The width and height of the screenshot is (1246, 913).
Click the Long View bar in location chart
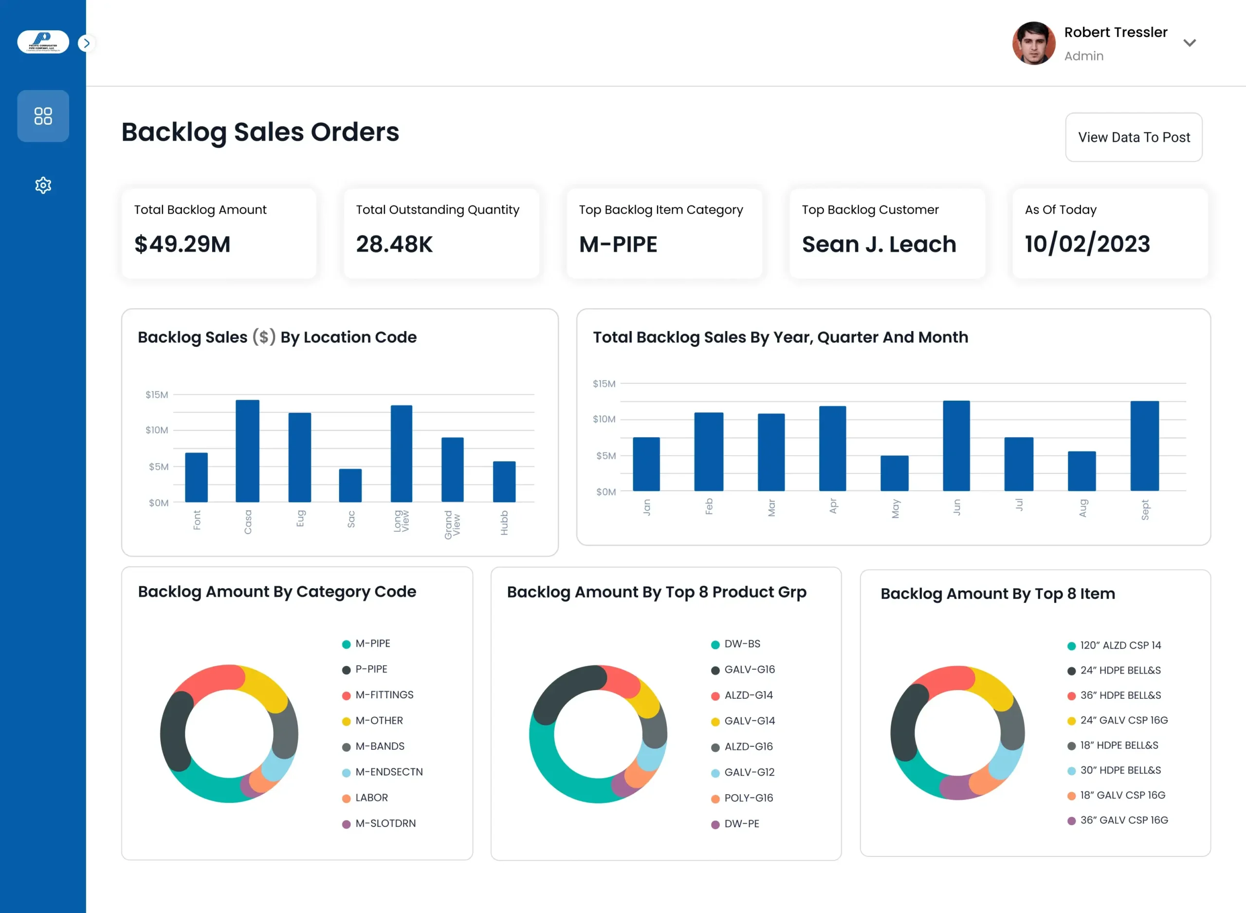(402, 454)
